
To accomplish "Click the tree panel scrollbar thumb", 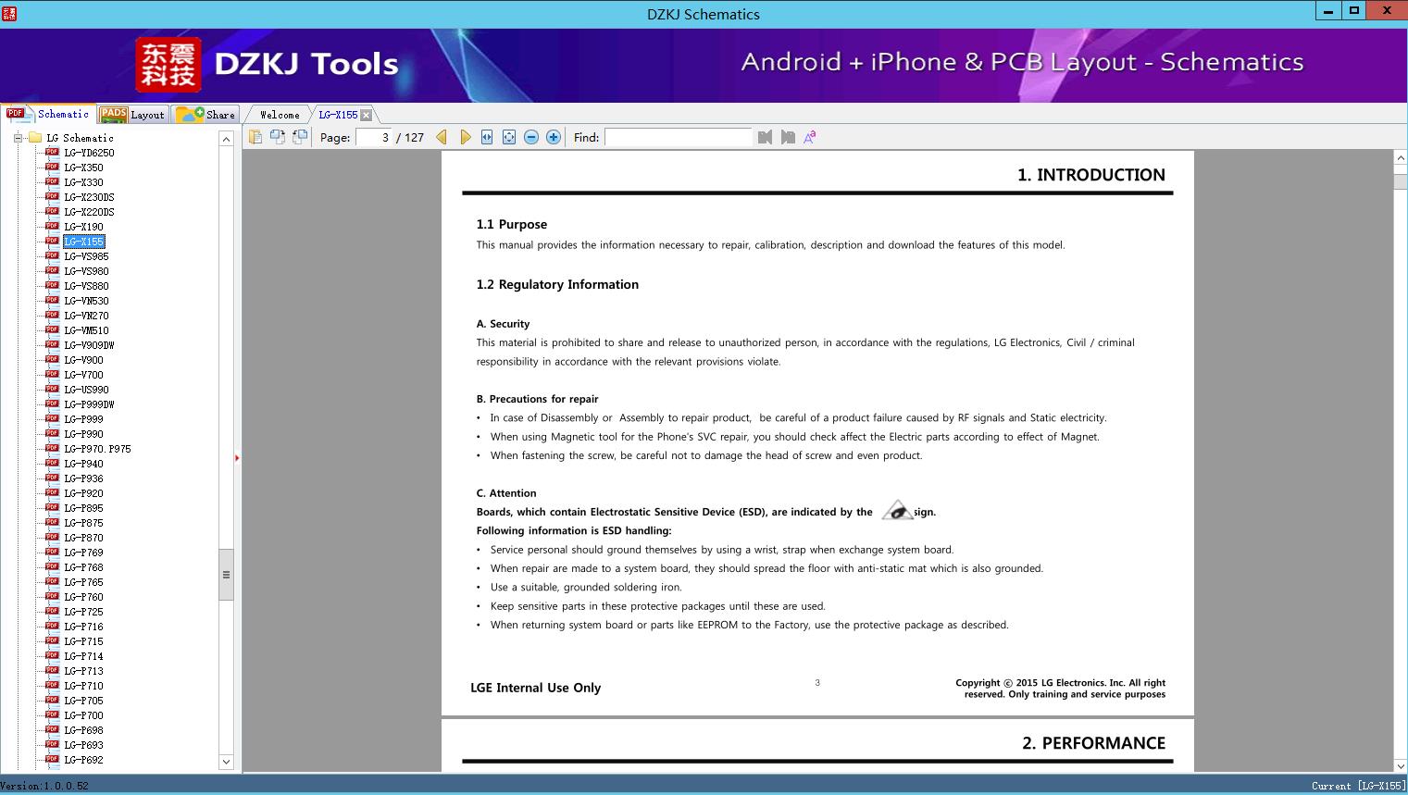I will coord(226,575).
